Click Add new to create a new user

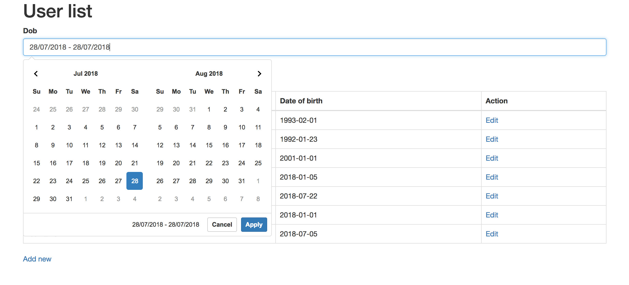click(38, 259)
